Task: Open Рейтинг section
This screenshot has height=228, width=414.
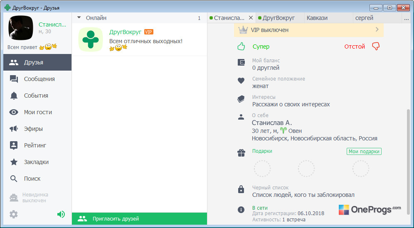Action: (x=37, y=145)
